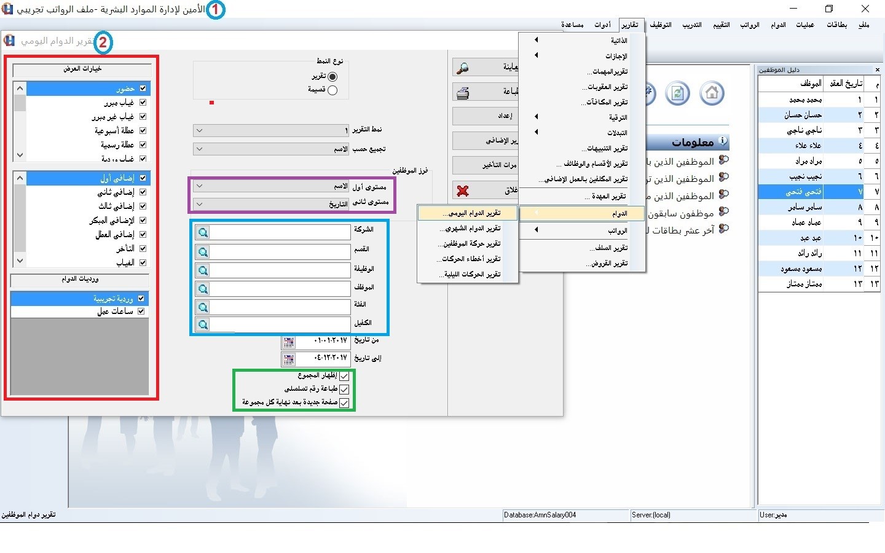The width and height of the screenshot is (885, 553).
Task: Open the تجميع حسب dropdown
Action: 199,149
